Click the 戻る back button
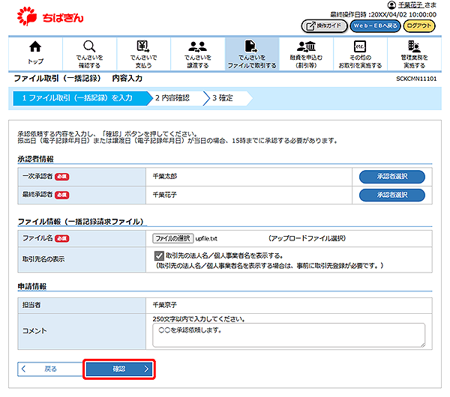 50,369
